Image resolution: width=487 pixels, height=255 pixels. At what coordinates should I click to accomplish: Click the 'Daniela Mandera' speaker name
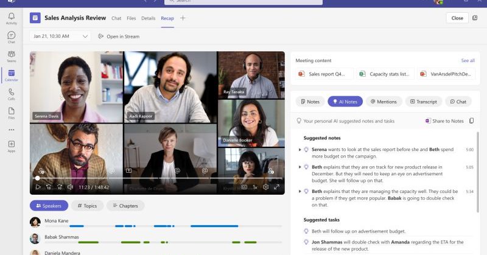[62, 253]
